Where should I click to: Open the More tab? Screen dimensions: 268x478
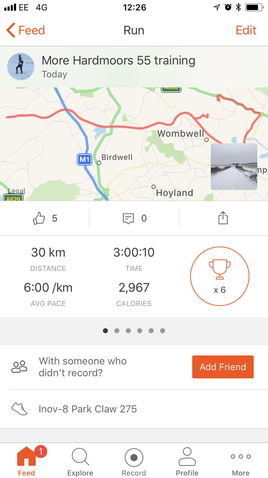240,462
